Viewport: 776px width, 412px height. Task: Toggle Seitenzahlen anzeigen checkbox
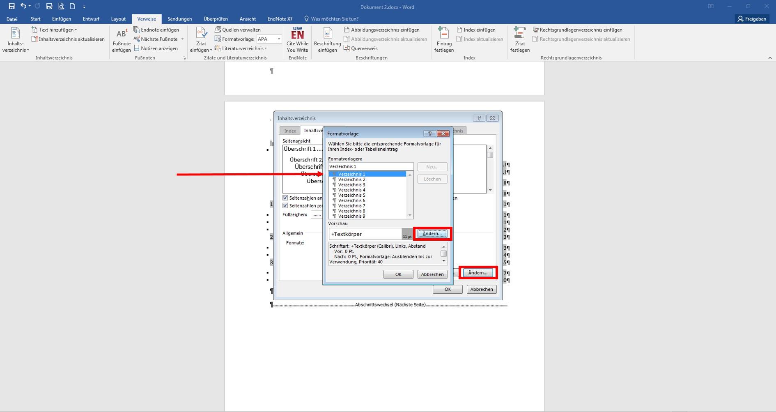pyautogui.click(x=285, y=198)
